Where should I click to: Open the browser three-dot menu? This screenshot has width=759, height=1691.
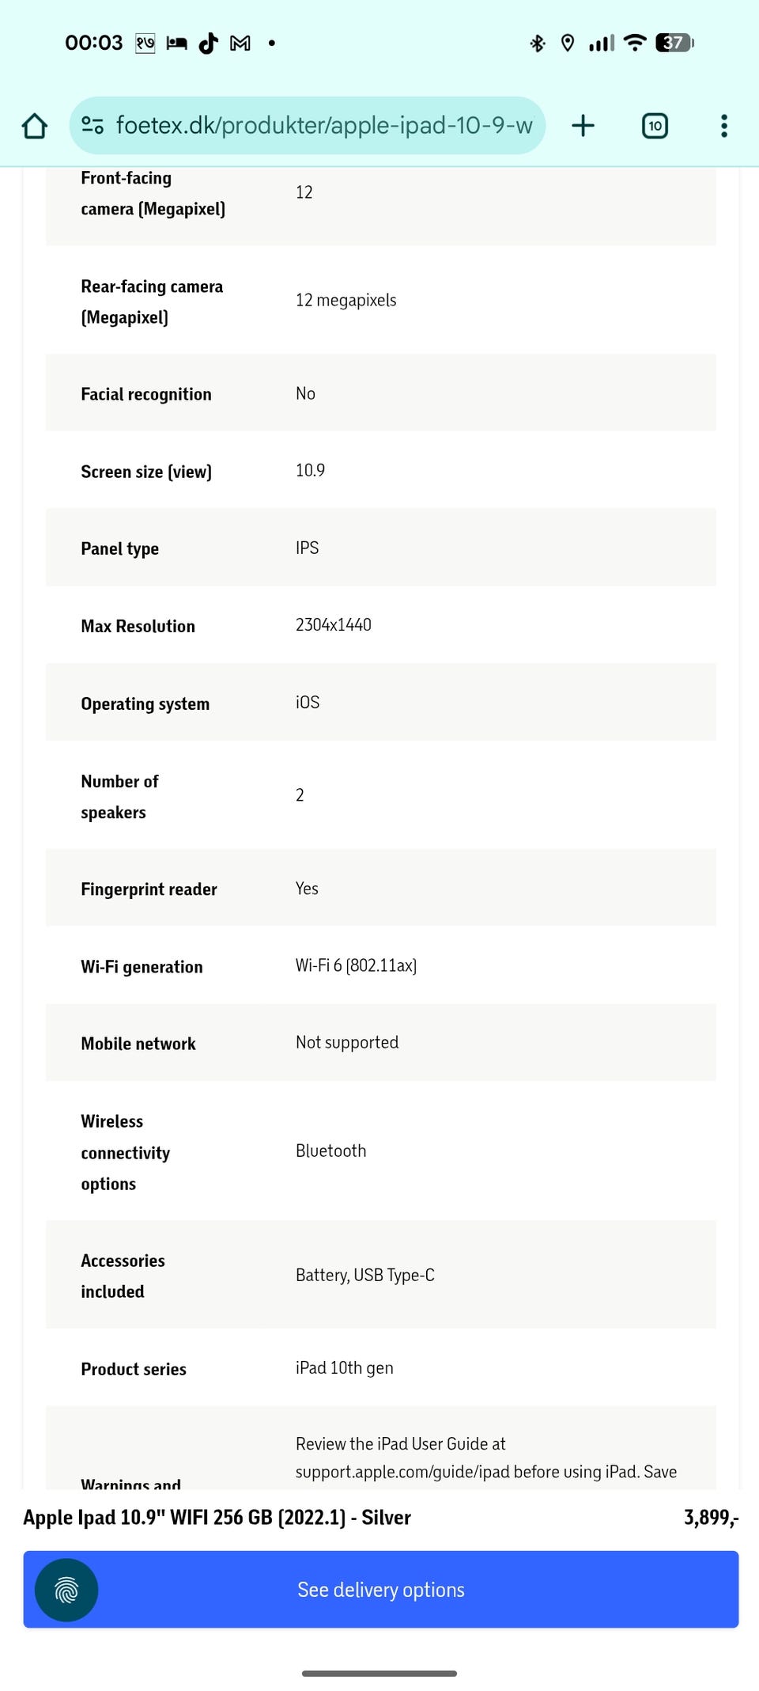tap(723, 126)
